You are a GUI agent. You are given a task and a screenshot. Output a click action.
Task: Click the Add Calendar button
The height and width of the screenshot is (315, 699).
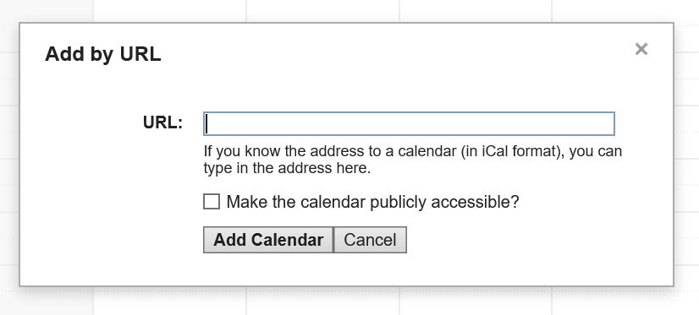[268, 240]
